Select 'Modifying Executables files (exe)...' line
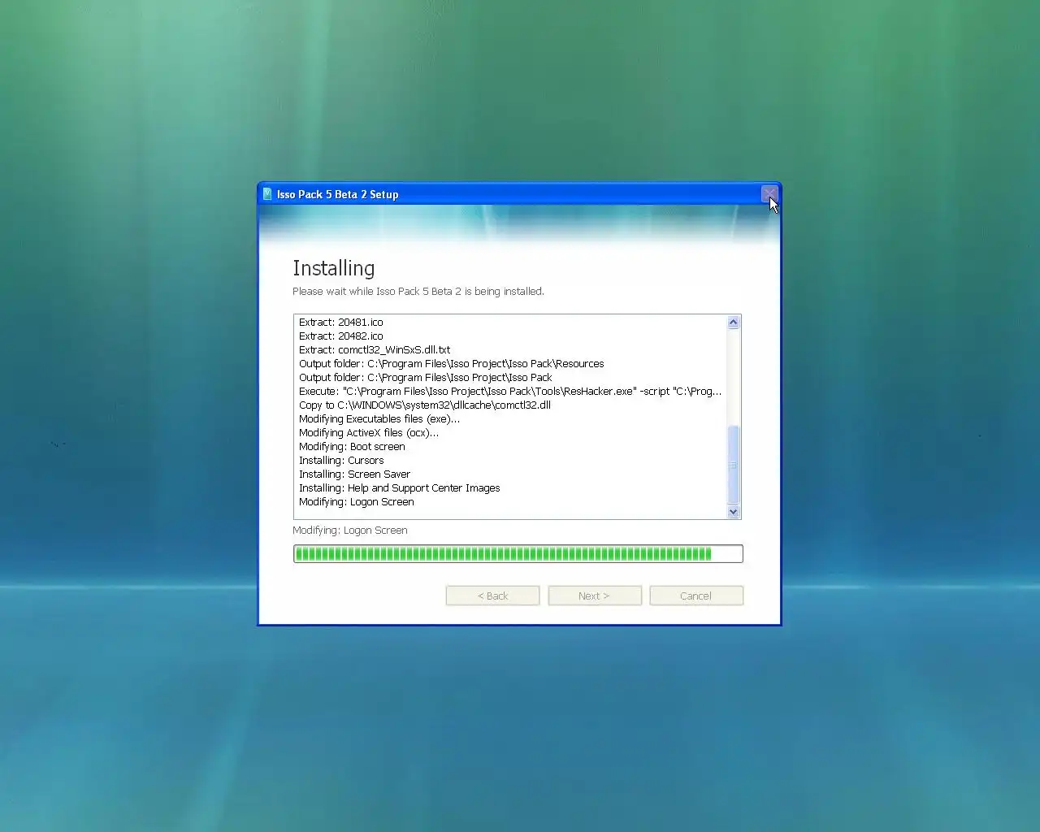This screenshot has height=832, width=1040. [379, 419]
